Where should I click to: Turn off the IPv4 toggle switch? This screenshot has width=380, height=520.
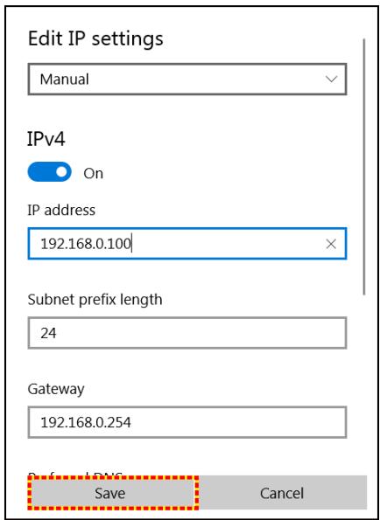click(50, 172)
